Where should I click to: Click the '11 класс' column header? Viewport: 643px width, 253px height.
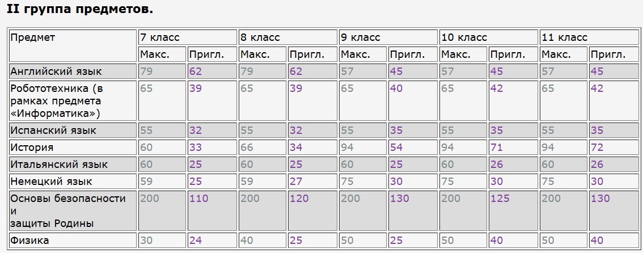coord(565,37)
